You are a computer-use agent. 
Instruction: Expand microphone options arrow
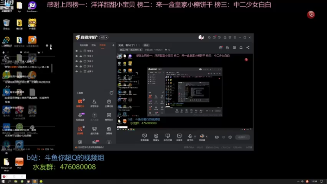(195, 137)
